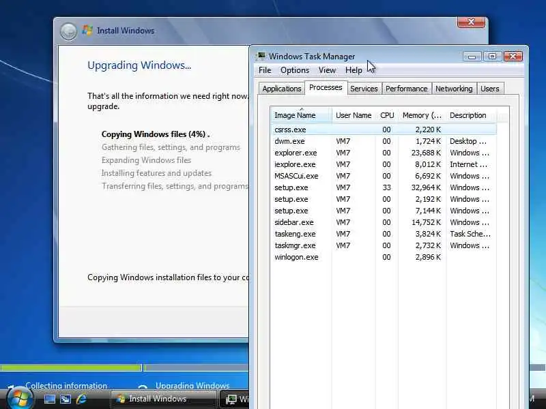Open the Help menu in Task Manager
The image size is (546, 409).
pos(354,70)
